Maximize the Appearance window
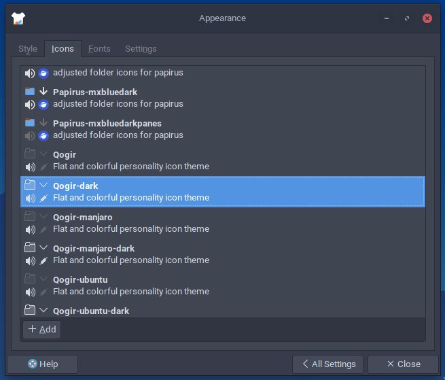 click(407, 18)
